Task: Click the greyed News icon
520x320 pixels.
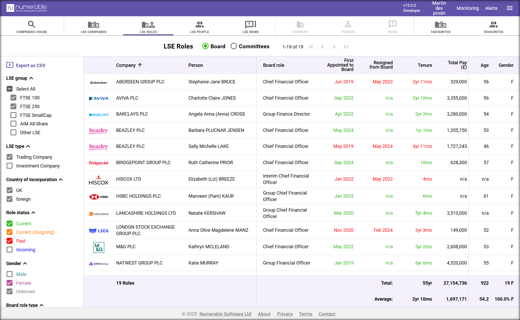Action: coord(393,24)
